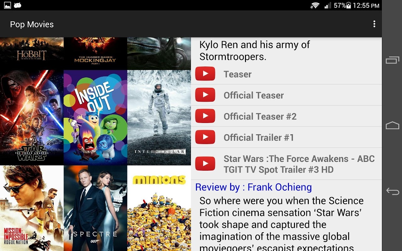Play the Official Teaser YouTube icon

coord(205,95)
